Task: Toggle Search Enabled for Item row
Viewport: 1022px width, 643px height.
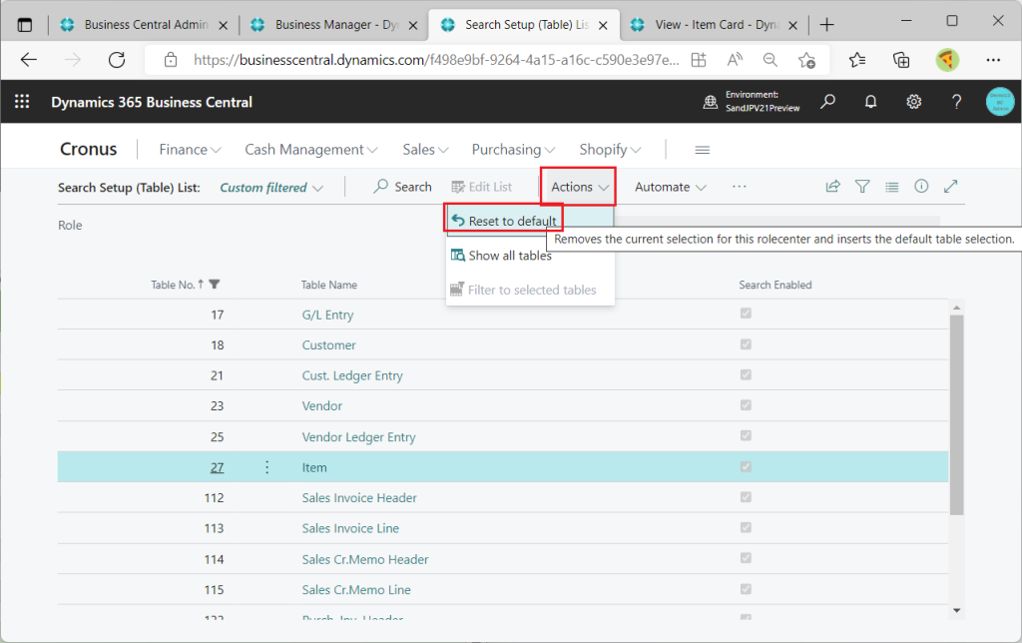Action: pos(746,467)
